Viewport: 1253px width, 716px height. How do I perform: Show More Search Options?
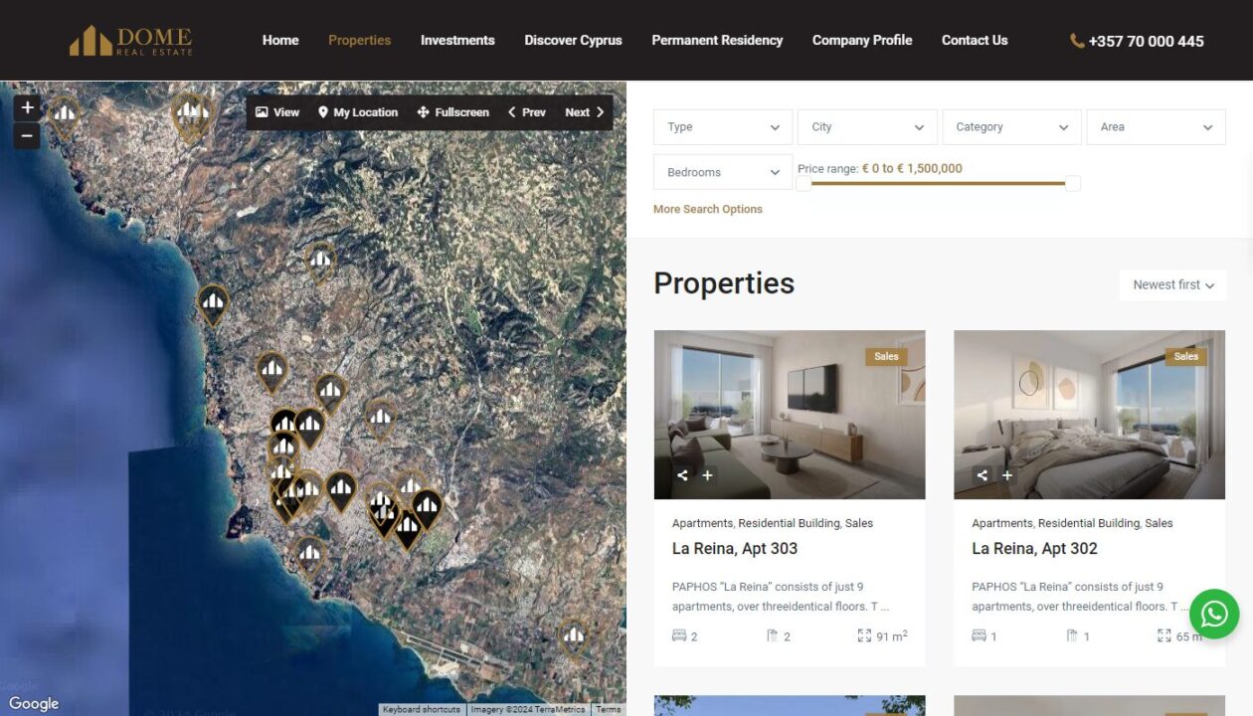[708, 209]
